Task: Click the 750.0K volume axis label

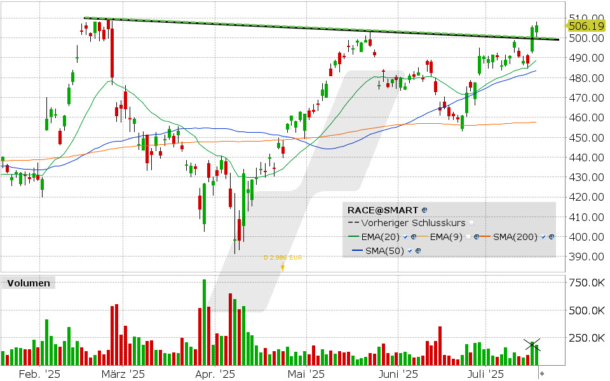Action: tap(586, 283)
